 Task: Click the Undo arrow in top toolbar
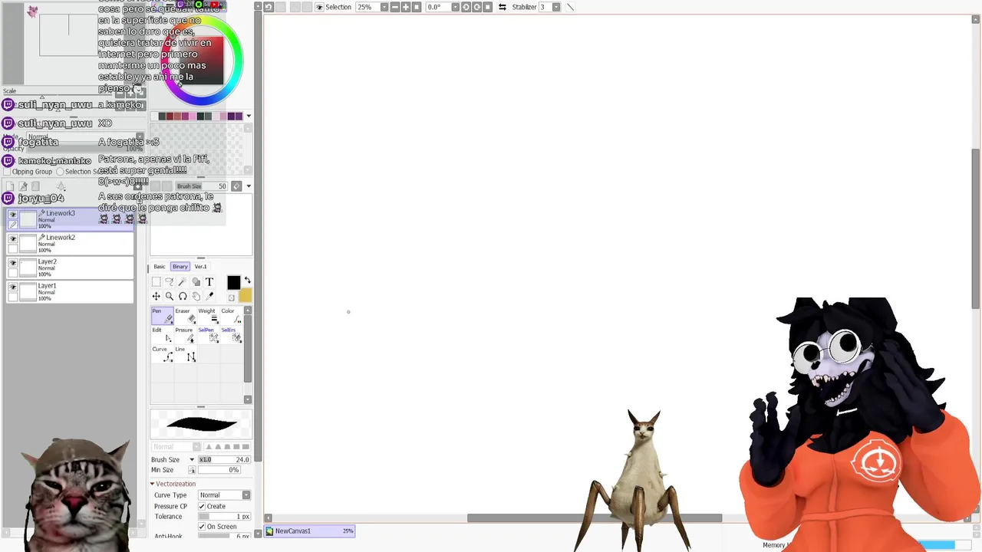point(269,7)
